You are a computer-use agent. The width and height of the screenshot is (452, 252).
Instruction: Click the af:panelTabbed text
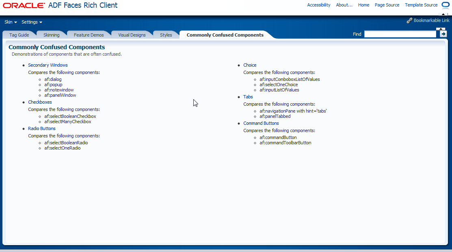coord(275,116)
